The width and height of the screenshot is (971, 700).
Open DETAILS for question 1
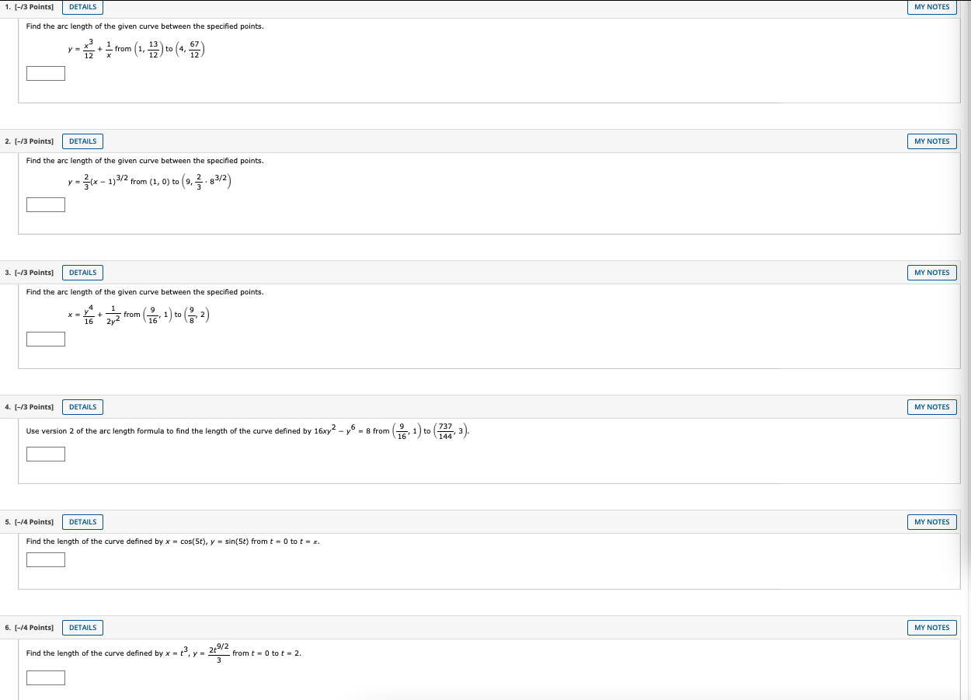[82, 7]
